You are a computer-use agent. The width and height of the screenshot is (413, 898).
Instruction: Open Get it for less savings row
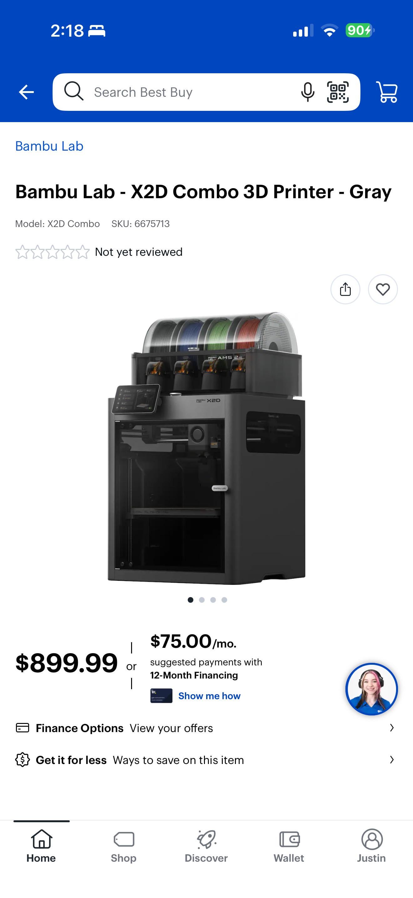[206, 760]
